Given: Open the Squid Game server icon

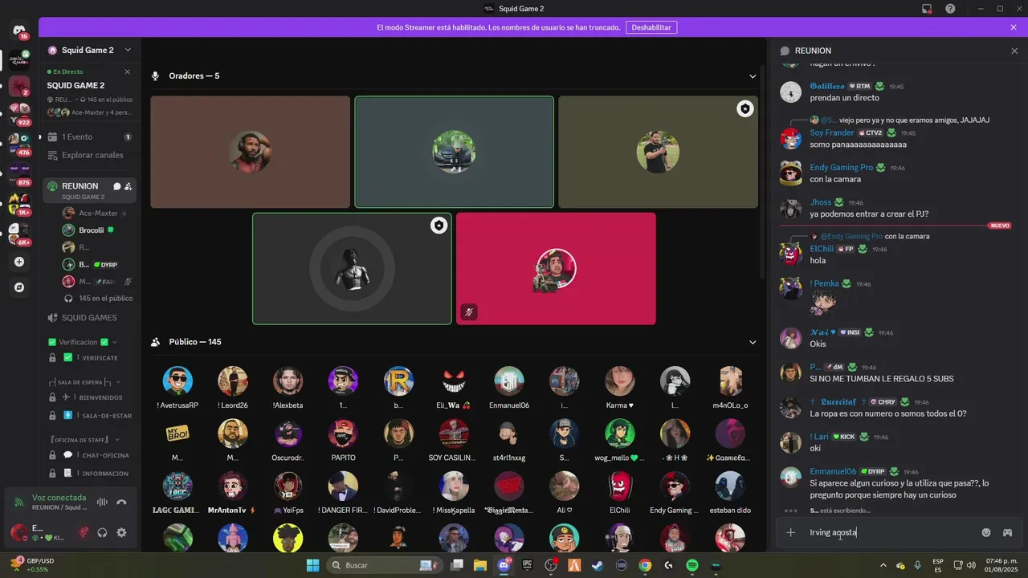Looking at the screenshot, I should tap(19, 59).
